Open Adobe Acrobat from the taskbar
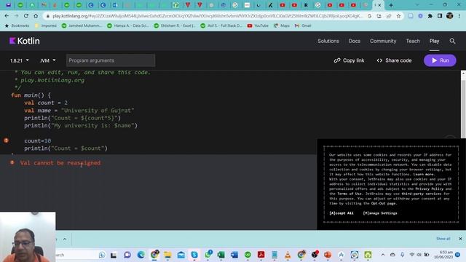The height and width of the screenshot is (262, 466). [x=261, y=255]
